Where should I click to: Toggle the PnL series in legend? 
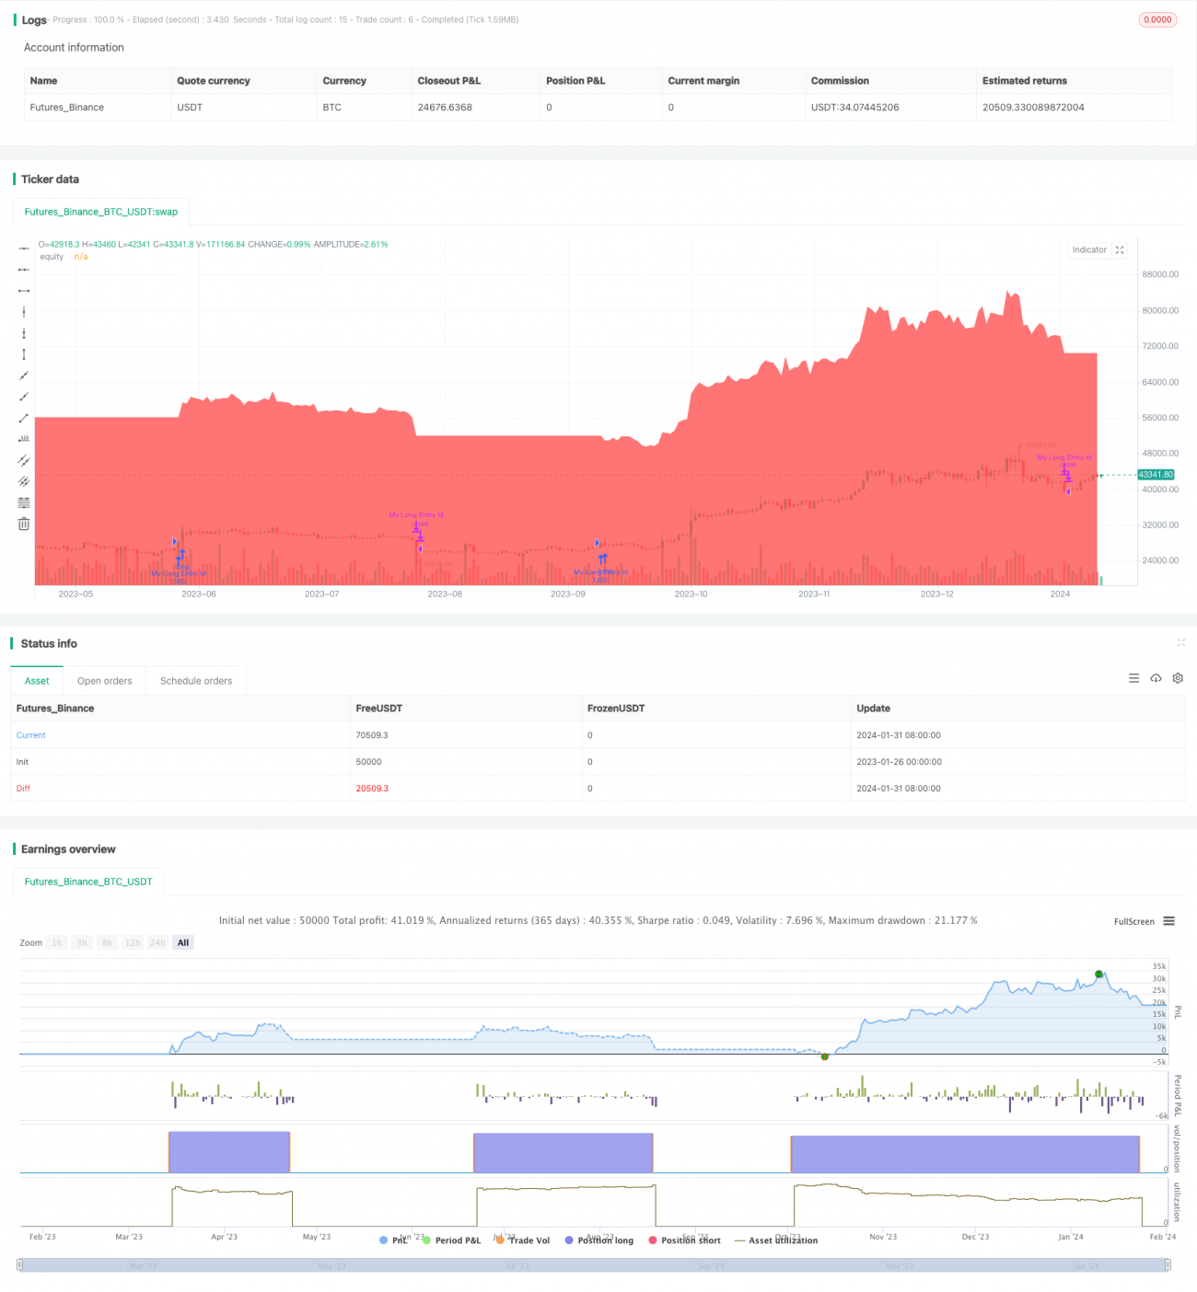coord(393,1240)
